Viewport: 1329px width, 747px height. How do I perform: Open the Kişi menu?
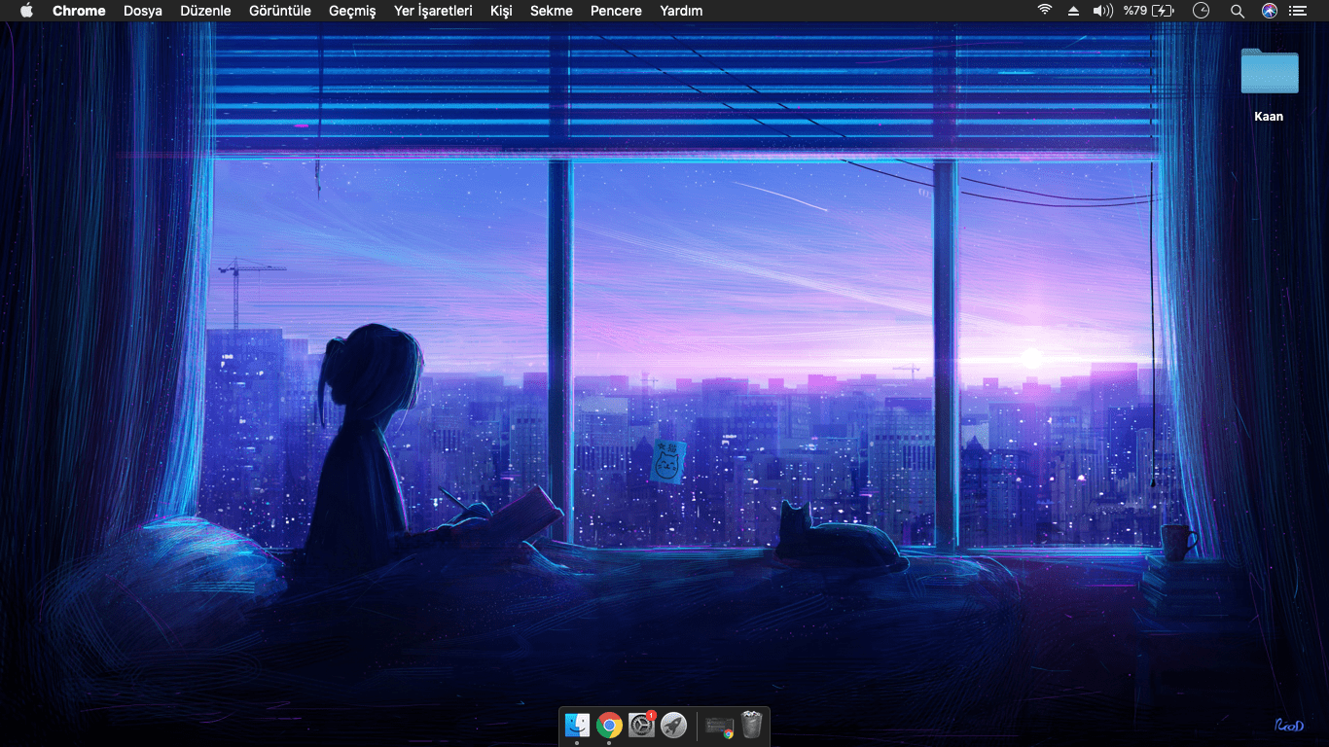(x=501, y=11)
